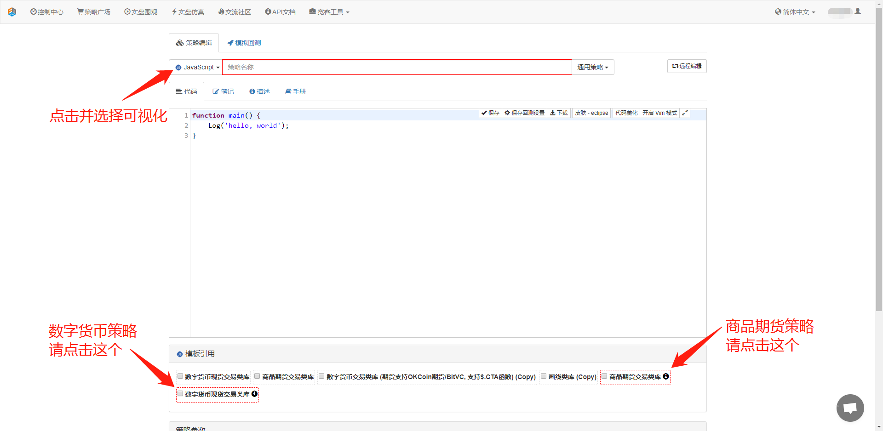Image resolution: width=883 pixels, height=431 pixels.
Task: Click the fullscreen expand icon in the editor toolbar
Action: [685, 113]
